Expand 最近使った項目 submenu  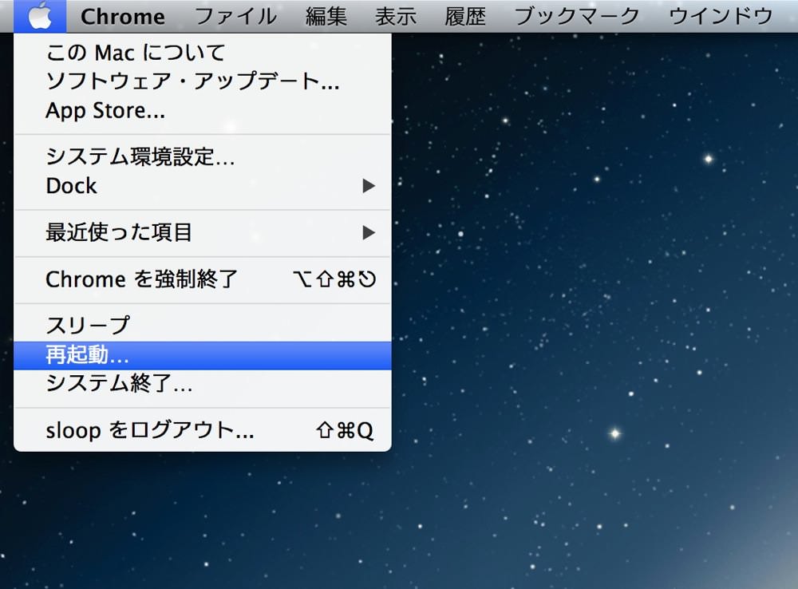pos(203,233)
